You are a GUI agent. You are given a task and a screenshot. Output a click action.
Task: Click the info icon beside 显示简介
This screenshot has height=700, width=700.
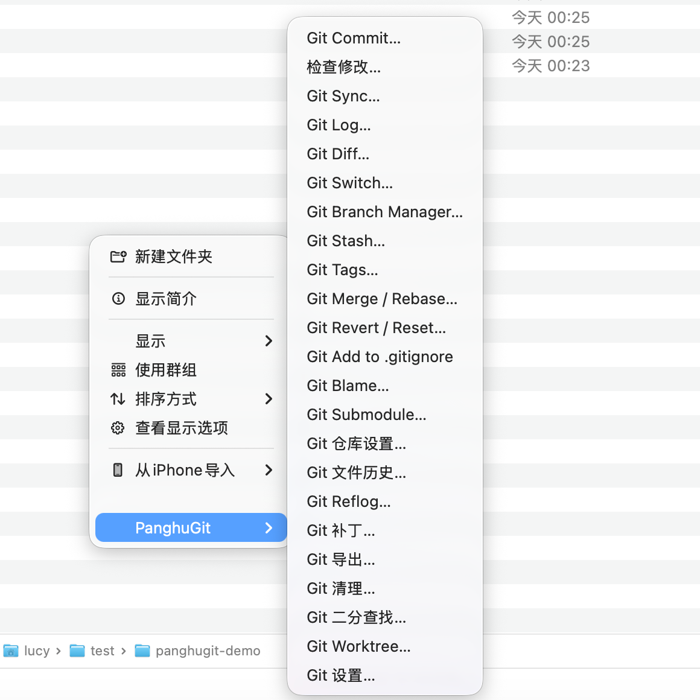[118, 298]
